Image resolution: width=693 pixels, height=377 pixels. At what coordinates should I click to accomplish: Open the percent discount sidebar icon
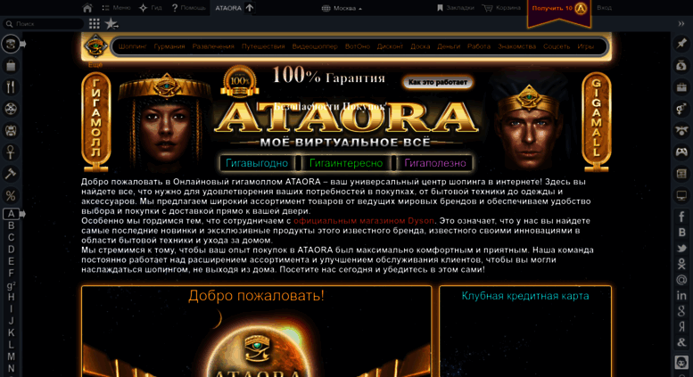point(11,195)
